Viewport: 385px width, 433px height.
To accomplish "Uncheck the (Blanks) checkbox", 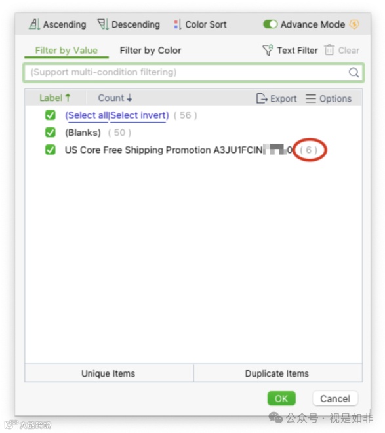I will click(x=51, y=133).
